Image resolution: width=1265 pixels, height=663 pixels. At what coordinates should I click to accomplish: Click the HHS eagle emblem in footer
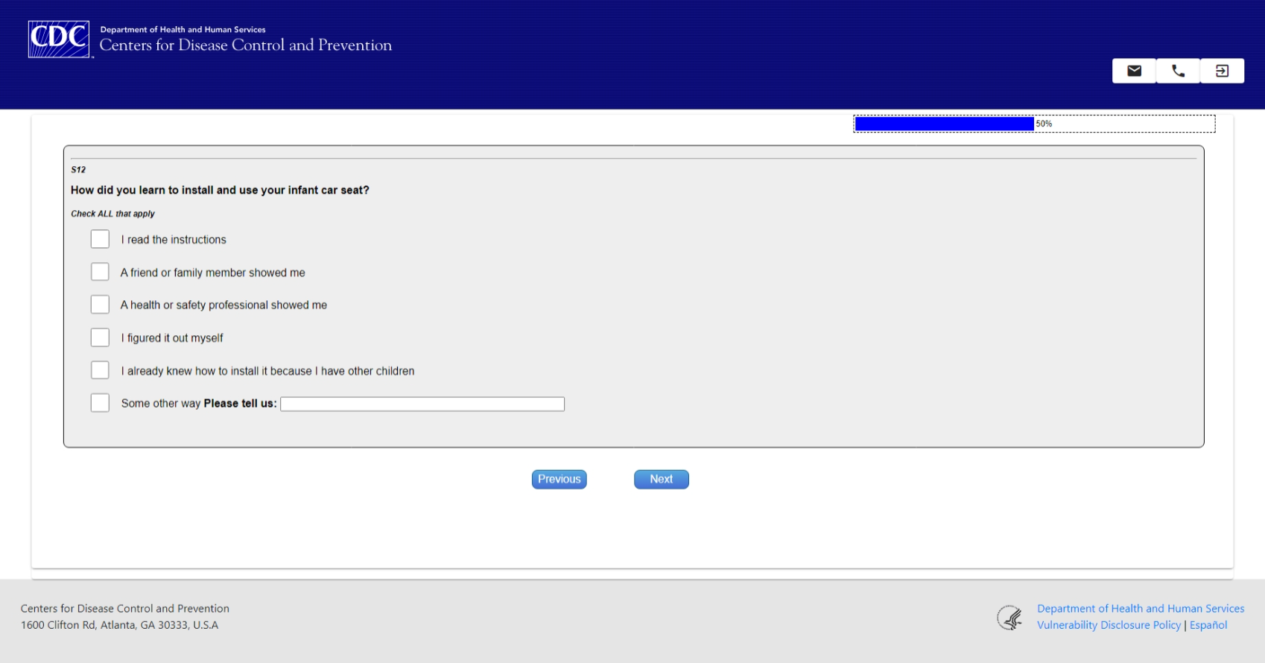1010,618
